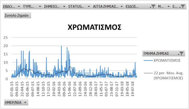Select the ΧΡΩΜΑΤΙΣΜΟΣ legend entry text
The width and height of the screenshot is (189, 109).
[x=167, y=60]
